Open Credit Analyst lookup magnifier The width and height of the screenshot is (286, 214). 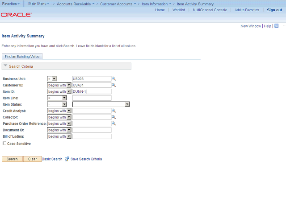[114, 111]
